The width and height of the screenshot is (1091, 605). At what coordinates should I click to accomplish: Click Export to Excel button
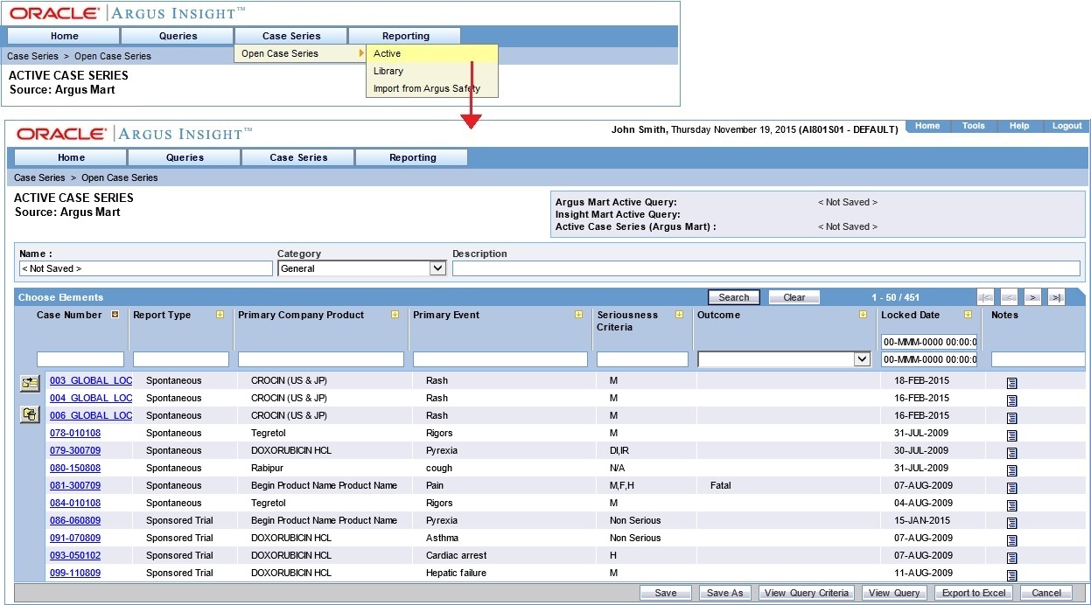pyautogui.click(x=974, y=593)
